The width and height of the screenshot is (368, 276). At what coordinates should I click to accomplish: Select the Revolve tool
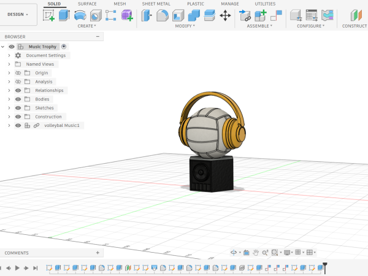click(80, 15)
